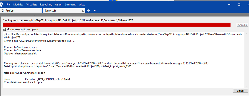This screenshot has width=249, height=96.
Task: Maximize the SourceTree window
Action: [239, 5]
